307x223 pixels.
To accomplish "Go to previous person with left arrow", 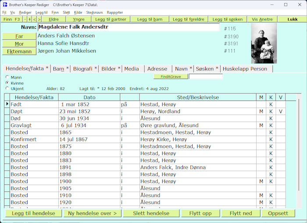I will [x=35, y=19].
